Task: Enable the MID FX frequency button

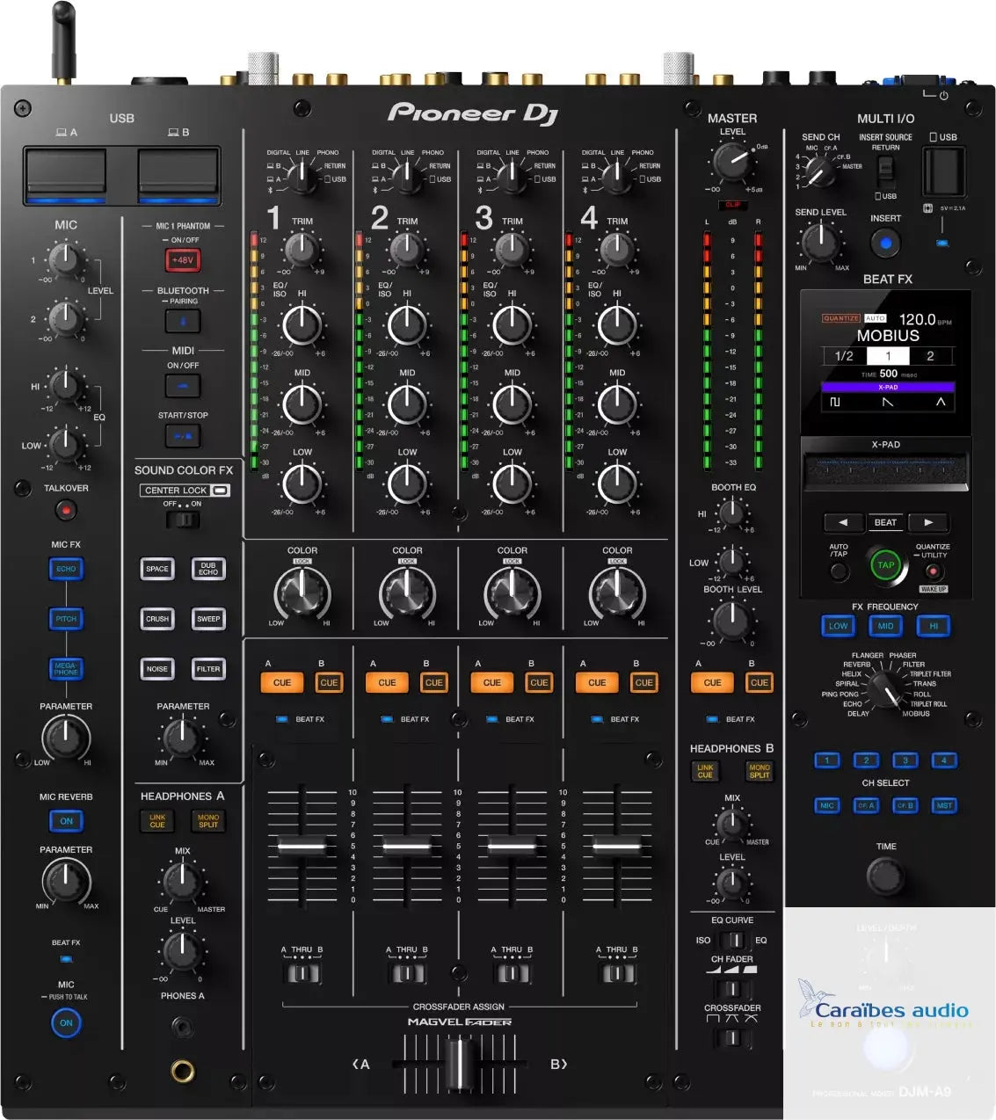Action: click(x=885, y=626)
